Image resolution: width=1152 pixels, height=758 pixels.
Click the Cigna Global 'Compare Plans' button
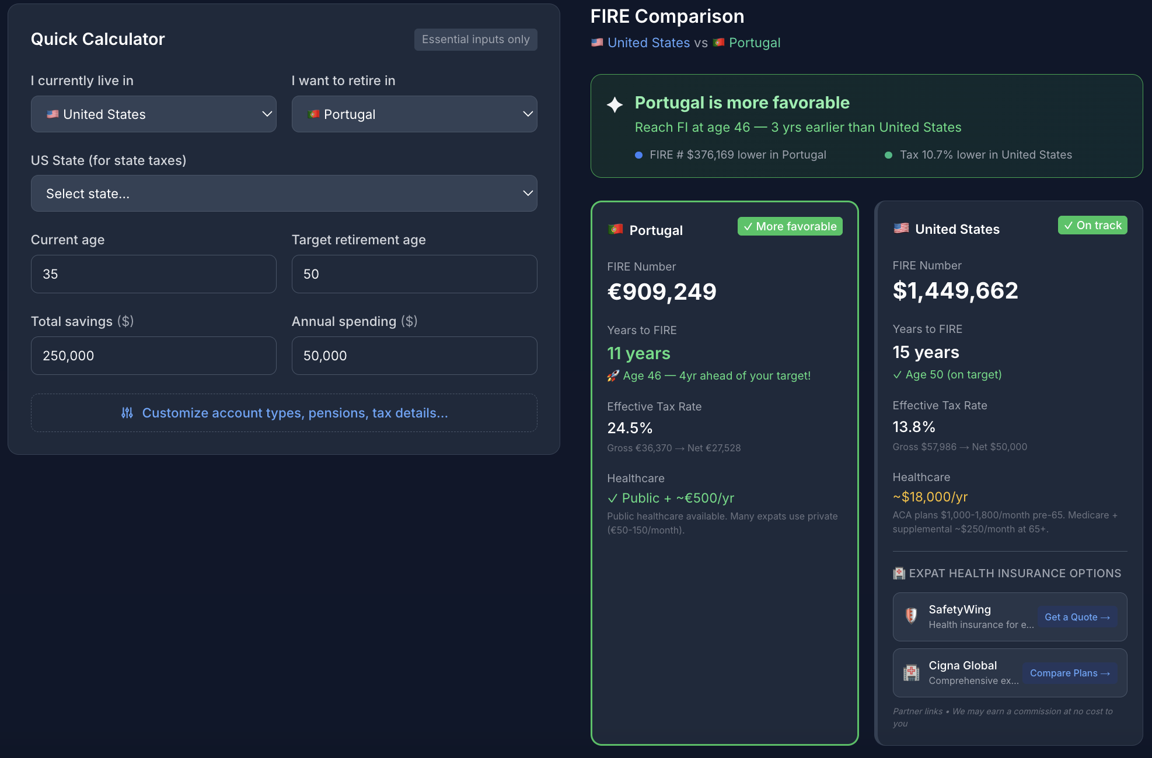coord(1070,673)
